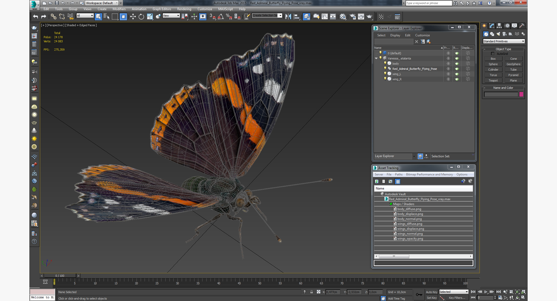Image resolution: width=557 pixels, height=301 pixels.
Task: Open the Workspace: Default dropdown
Action: point(102,3)
